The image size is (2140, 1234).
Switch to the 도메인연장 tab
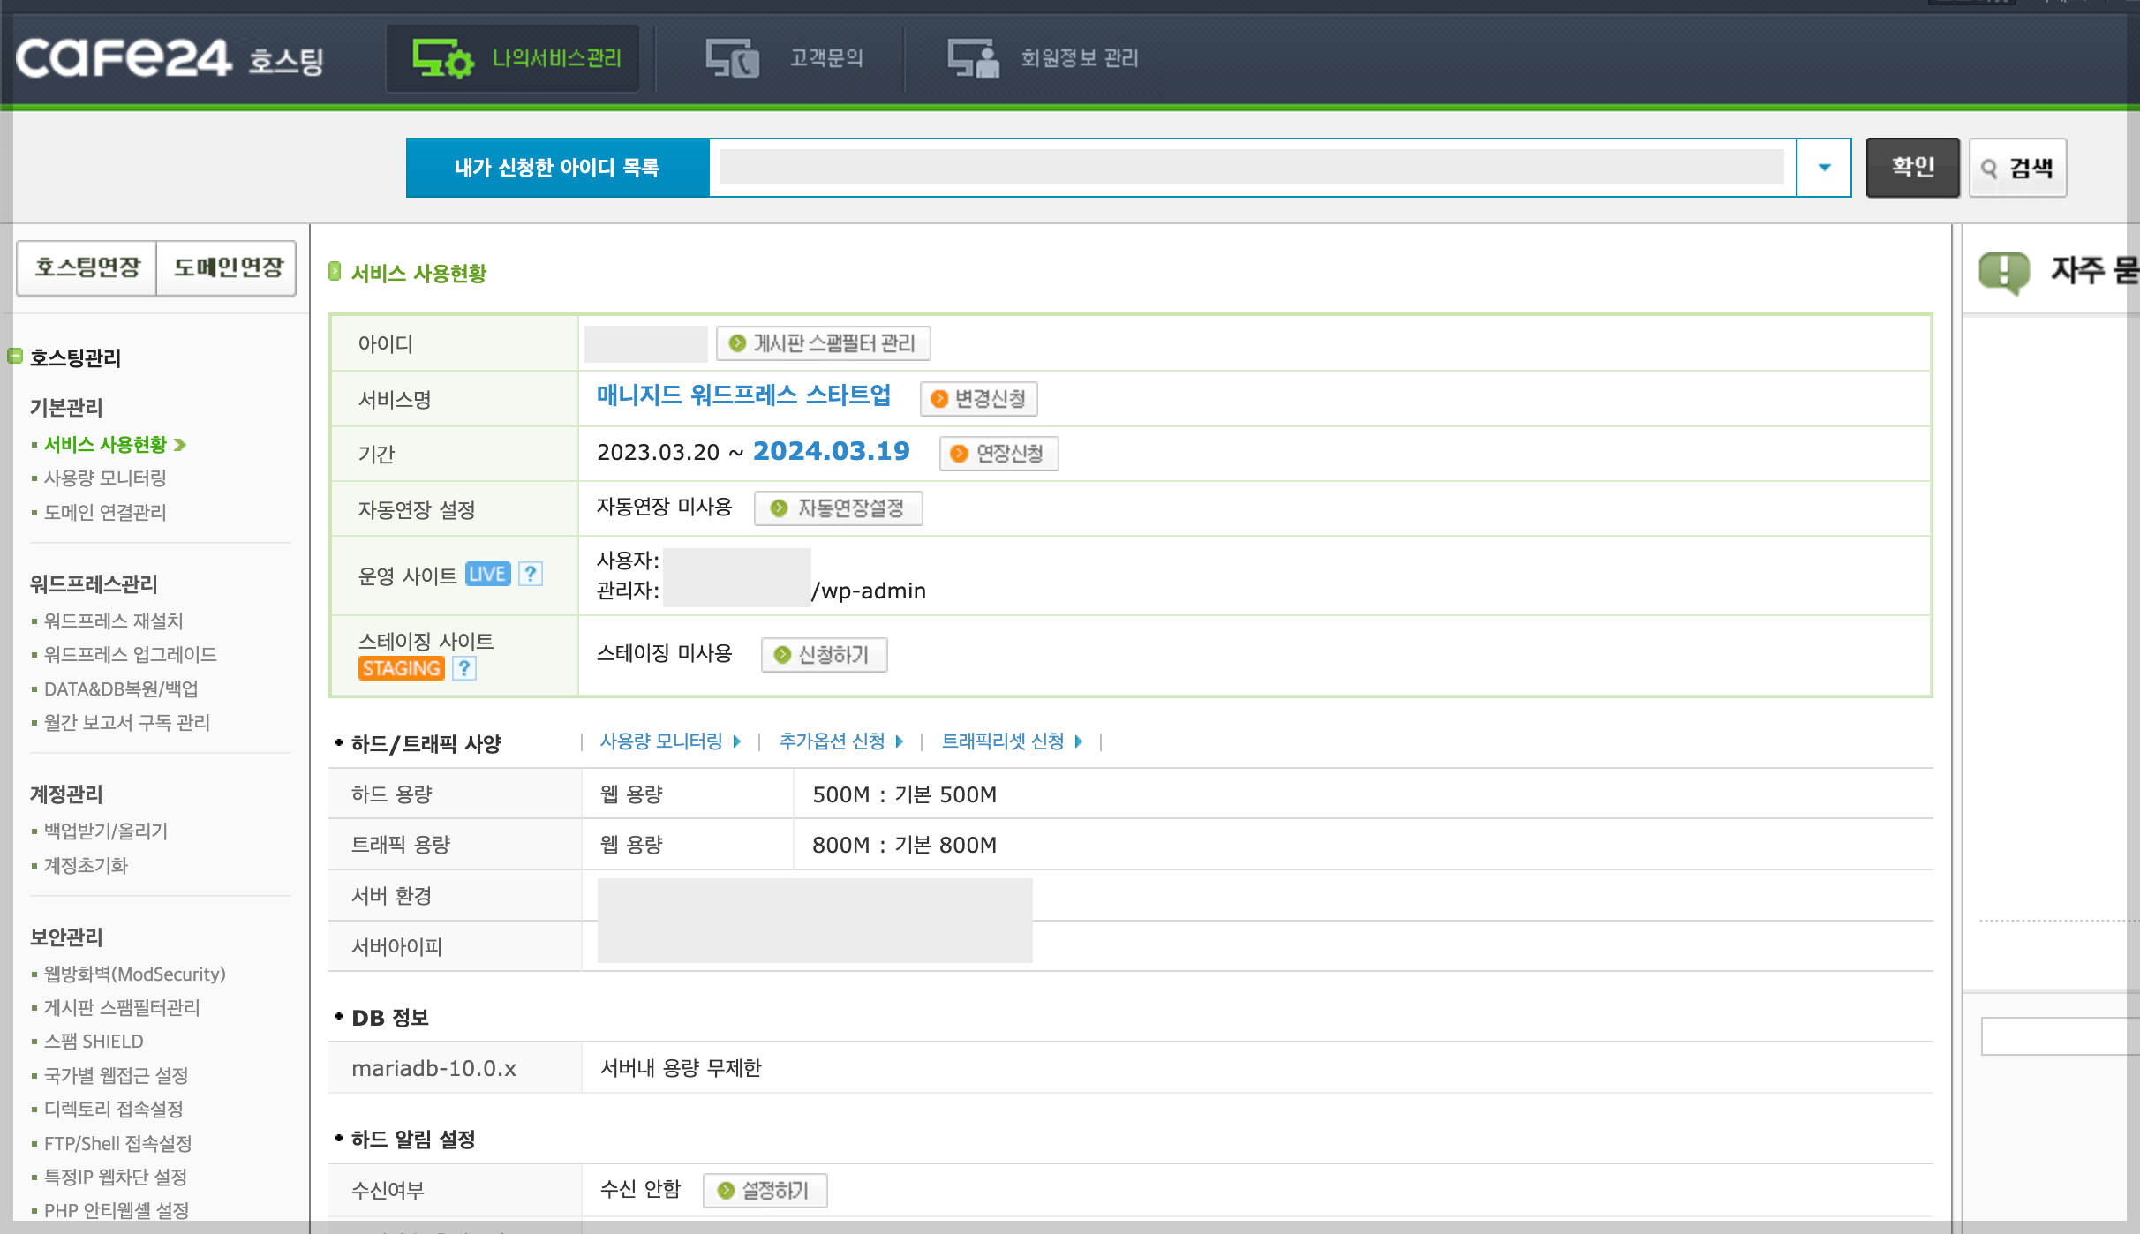228,267
